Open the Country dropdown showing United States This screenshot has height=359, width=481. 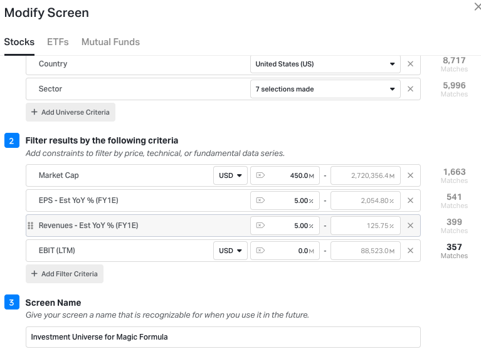coord(325,64)
